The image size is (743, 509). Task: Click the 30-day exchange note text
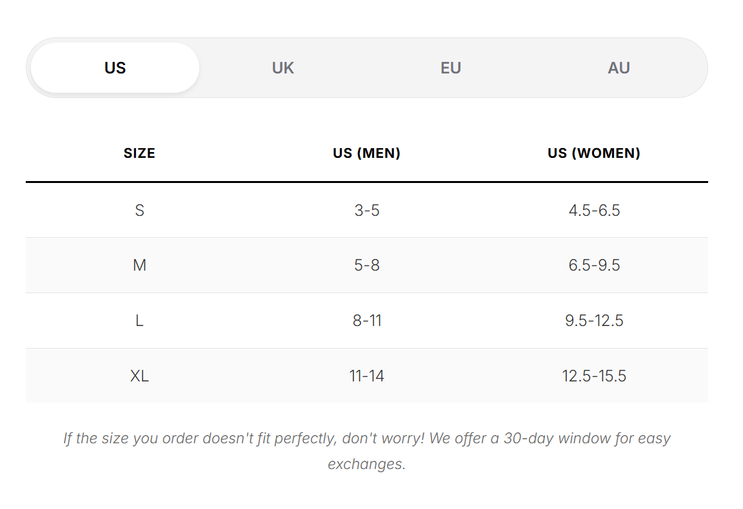pos(367,451)
